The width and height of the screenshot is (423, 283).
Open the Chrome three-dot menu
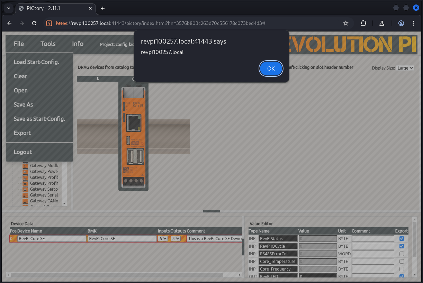pos(414,23)
